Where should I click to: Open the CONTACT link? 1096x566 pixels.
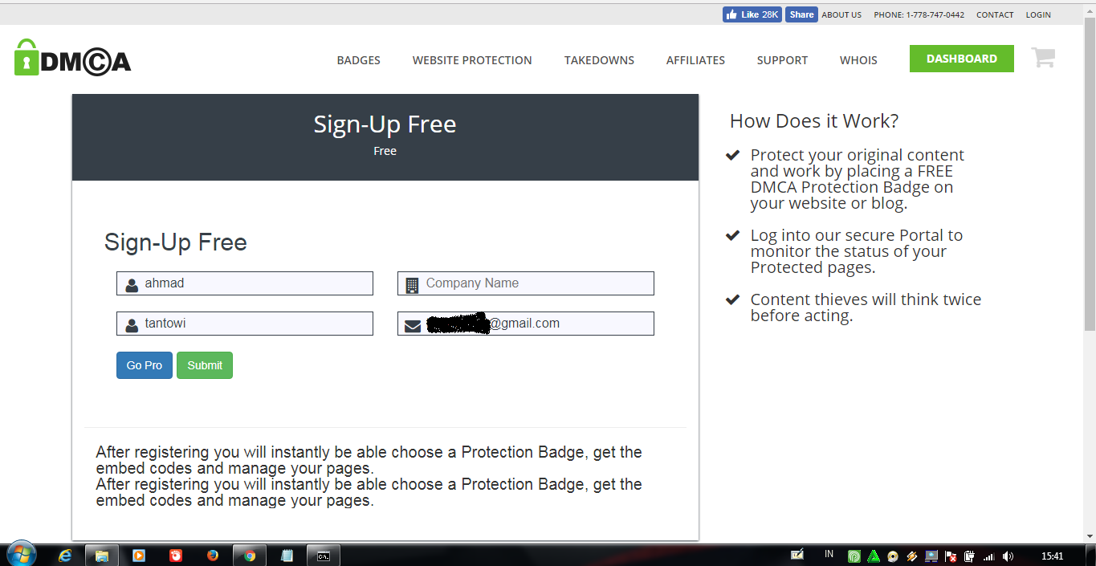[x=995, y=14]
